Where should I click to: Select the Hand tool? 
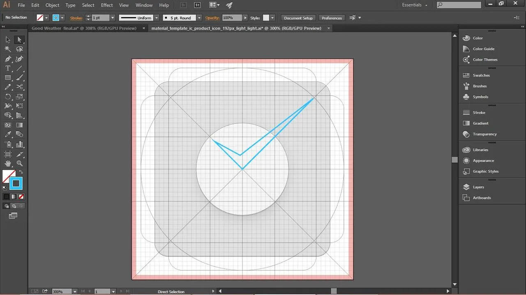point(8,163)
